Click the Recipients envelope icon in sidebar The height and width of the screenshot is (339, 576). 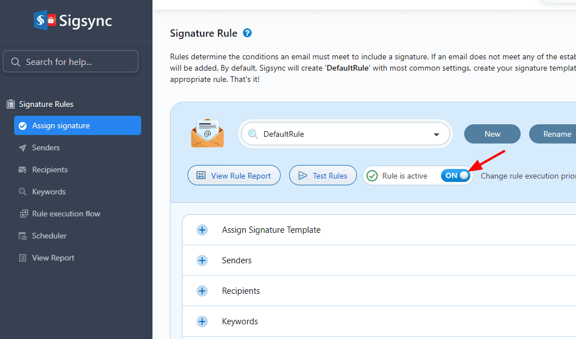[x=23, y=169]
